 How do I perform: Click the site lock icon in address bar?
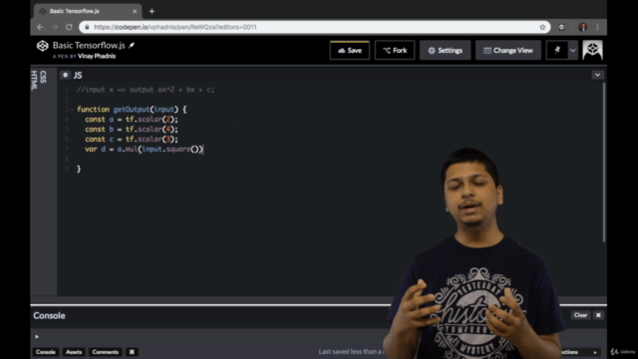pyautogui.click(x=87, y=27)
